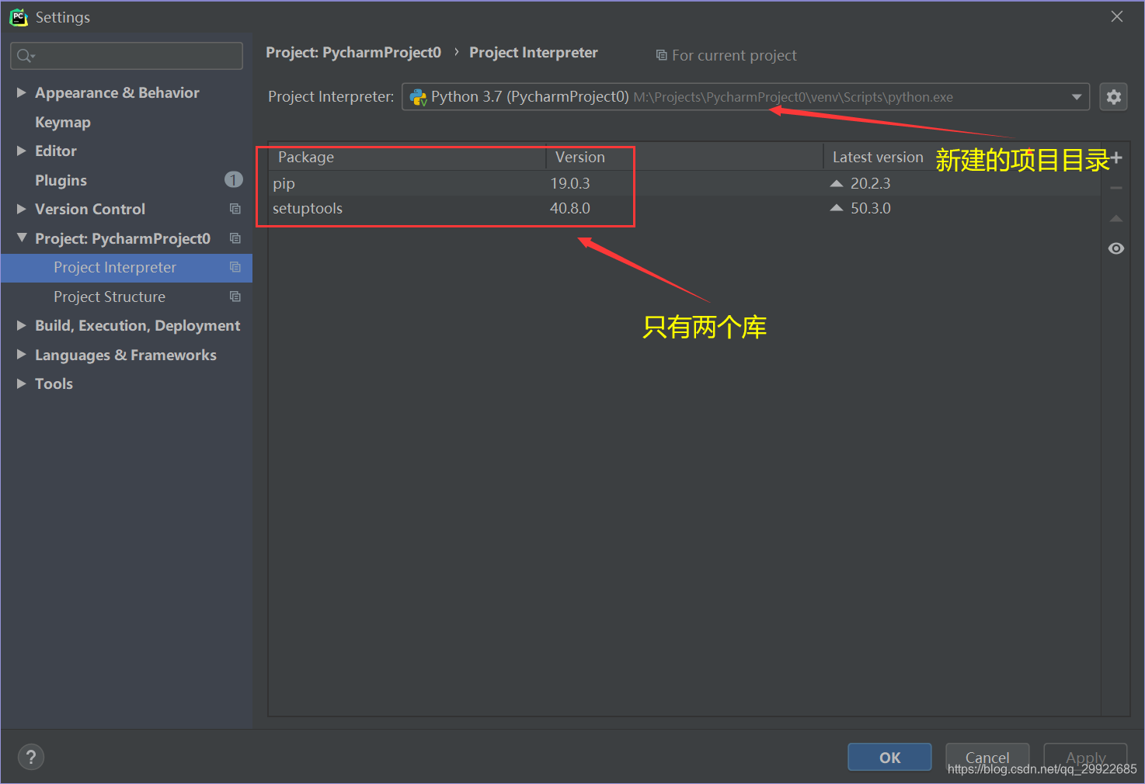
Task: Toggle show early releases eye icon
Action: [1116, 248]
